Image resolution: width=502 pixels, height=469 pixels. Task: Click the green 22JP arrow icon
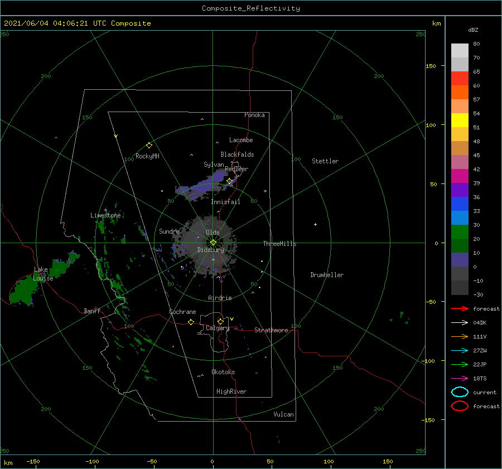(x=460, y=364)
